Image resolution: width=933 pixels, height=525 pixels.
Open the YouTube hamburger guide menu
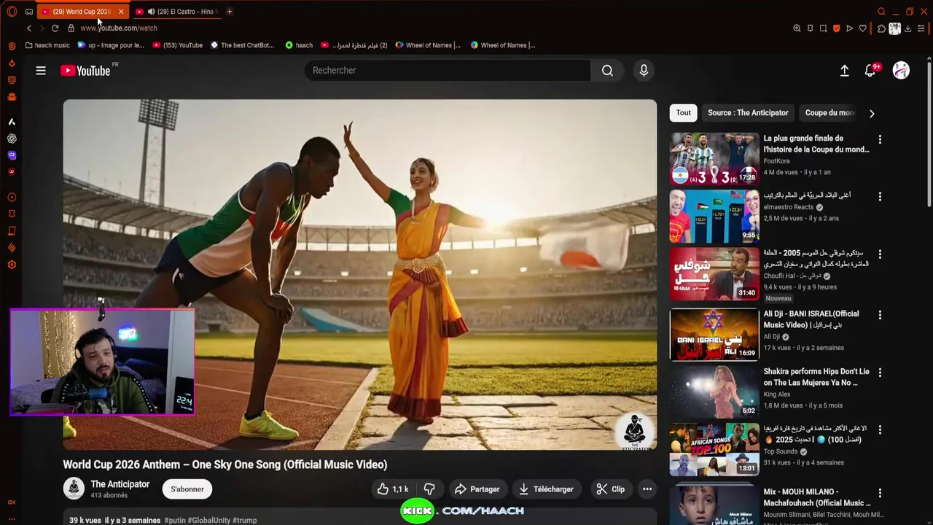[41, 71]
